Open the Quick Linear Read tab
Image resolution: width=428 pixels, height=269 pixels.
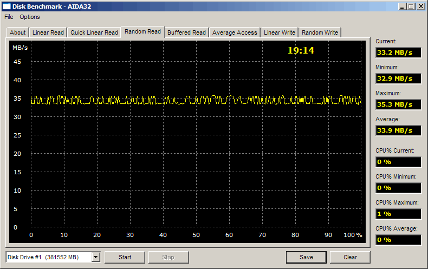[x=94, y=32]
